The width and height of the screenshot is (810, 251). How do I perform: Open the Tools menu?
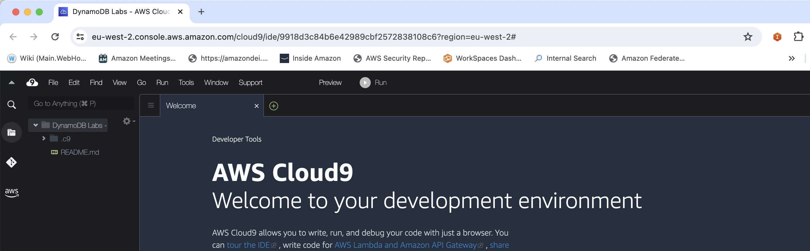186,83
